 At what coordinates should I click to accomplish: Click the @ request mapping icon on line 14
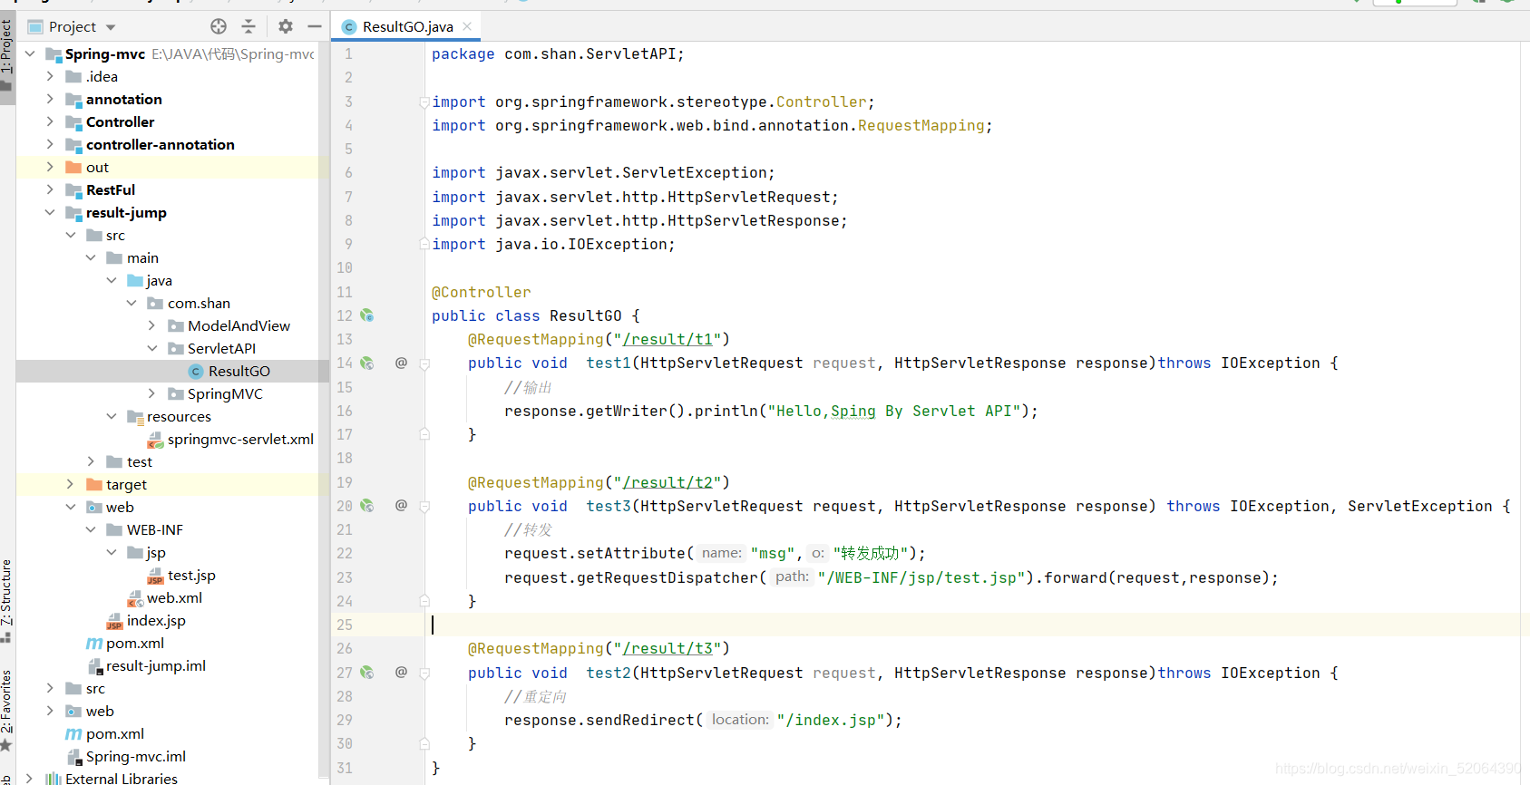point(401,363)
